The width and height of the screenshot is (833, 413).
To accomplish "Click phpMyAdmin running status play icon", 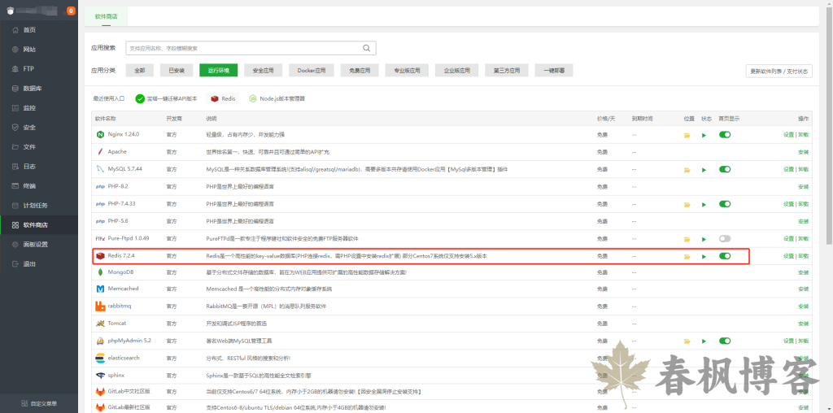I will [704, 341].
